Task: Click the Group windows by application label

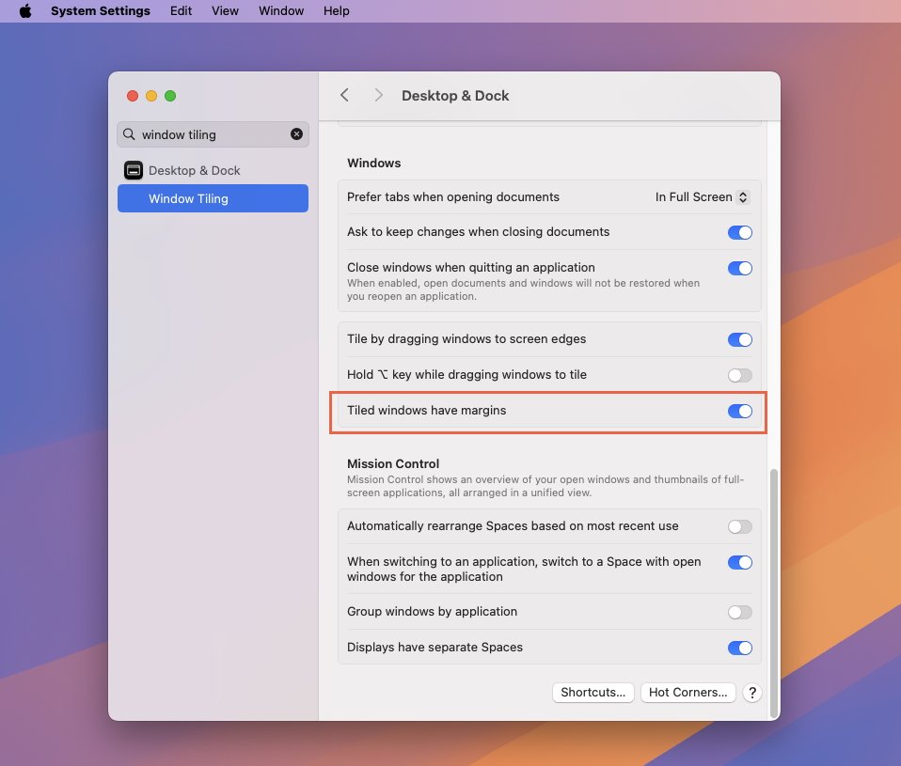Action: pos(432,612)
